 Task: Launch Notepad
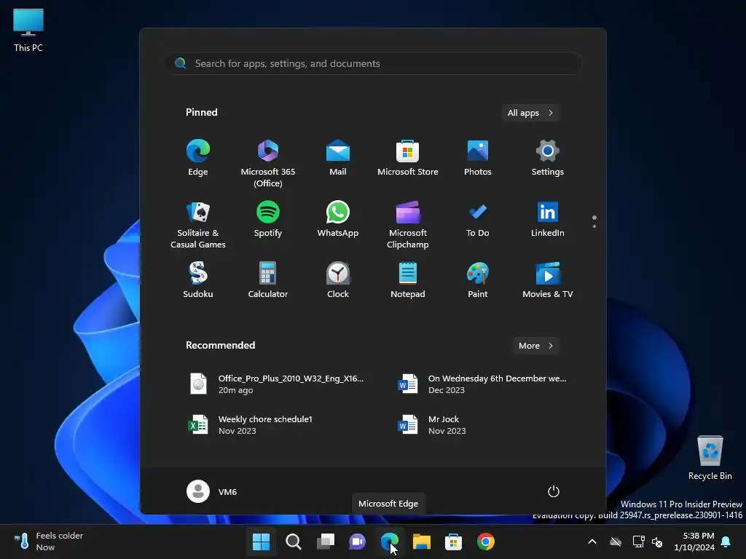coord(408,280)
